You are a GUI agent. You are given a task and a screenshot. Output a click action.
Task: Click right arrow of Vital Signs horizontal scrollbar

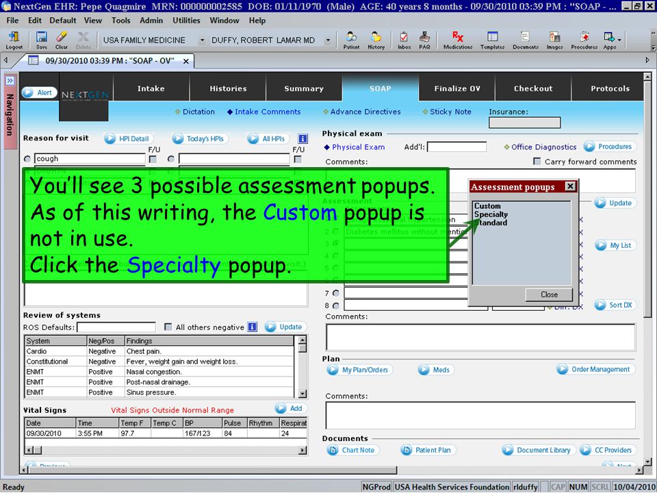[x=302, y=451]
